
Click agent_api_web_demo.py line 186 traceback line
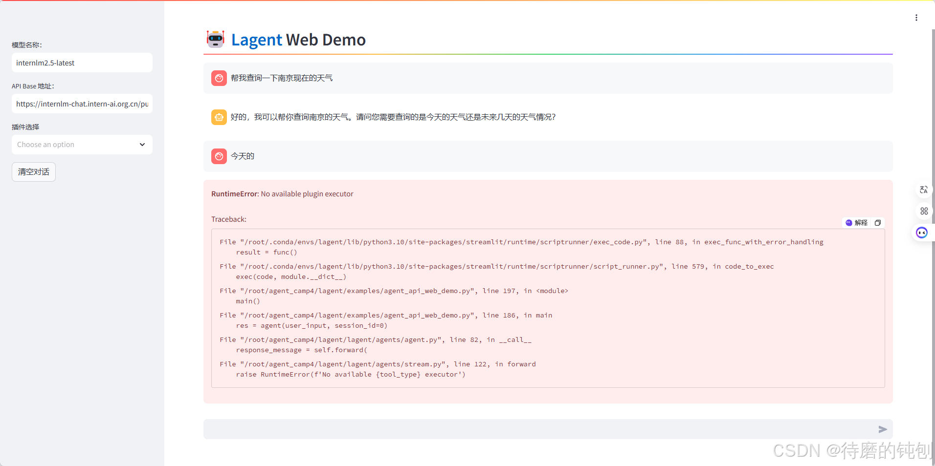click(386, 315)
